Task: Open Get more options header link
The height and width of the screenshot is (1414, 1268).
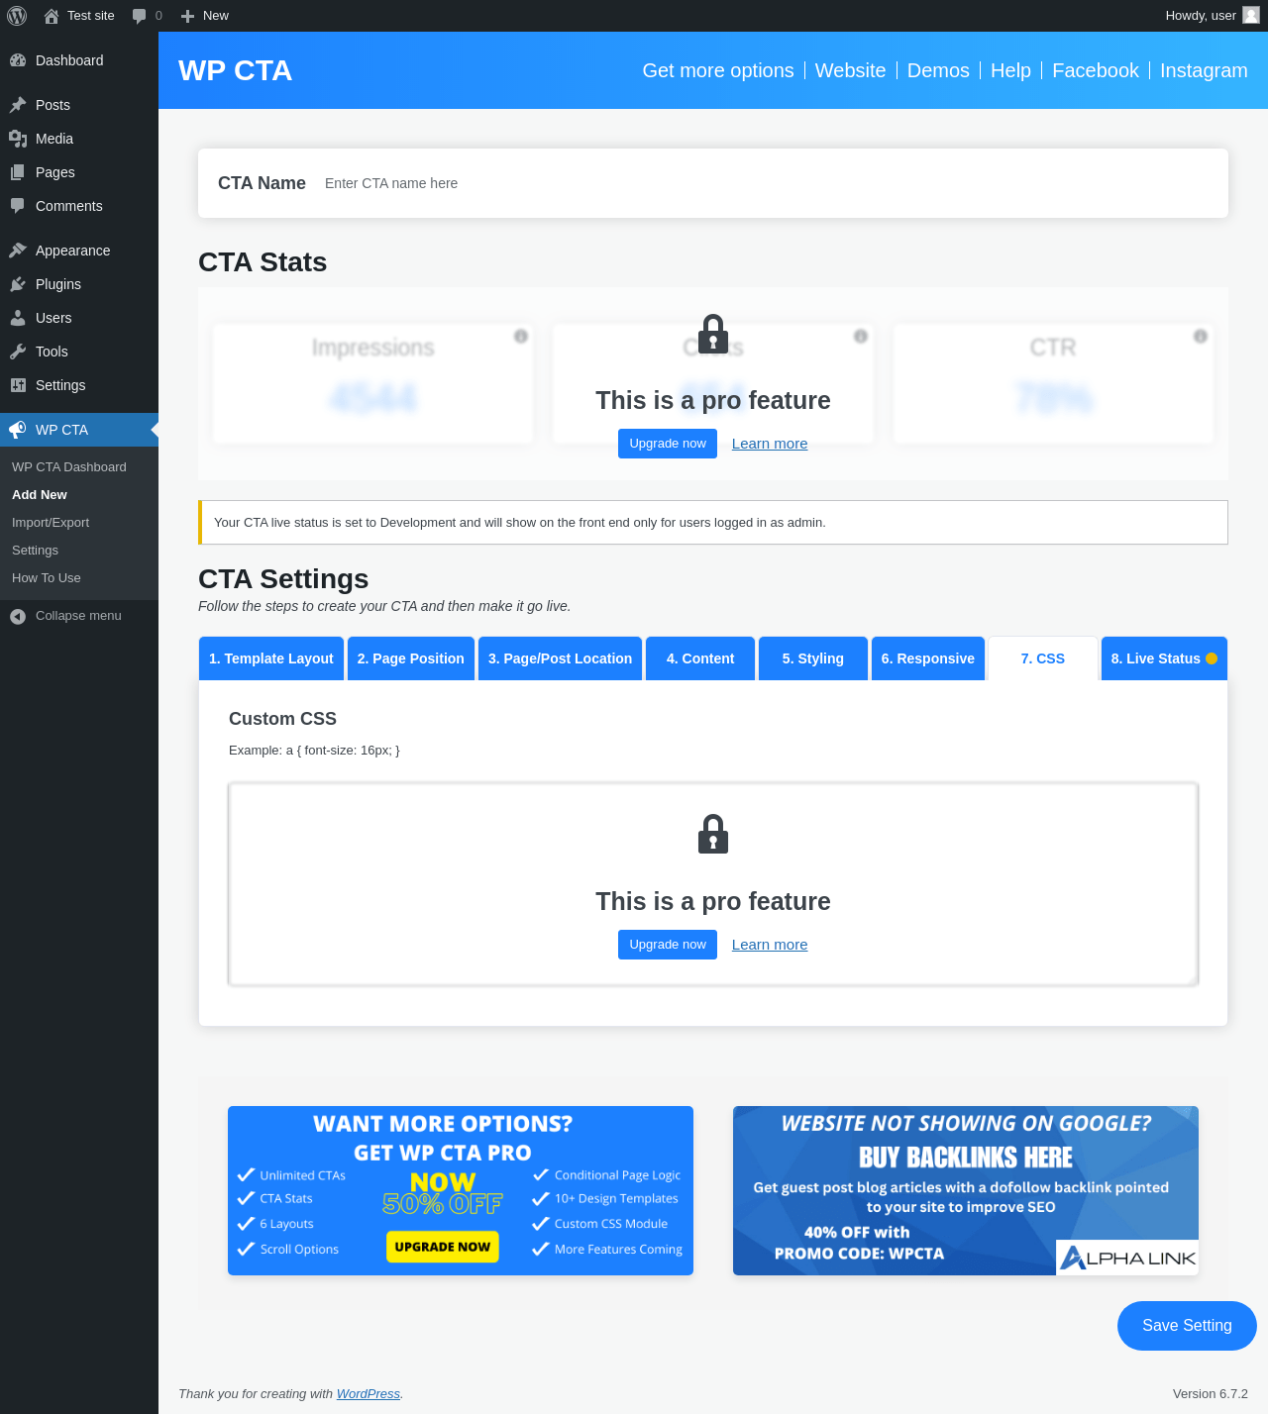Action: 718,70
